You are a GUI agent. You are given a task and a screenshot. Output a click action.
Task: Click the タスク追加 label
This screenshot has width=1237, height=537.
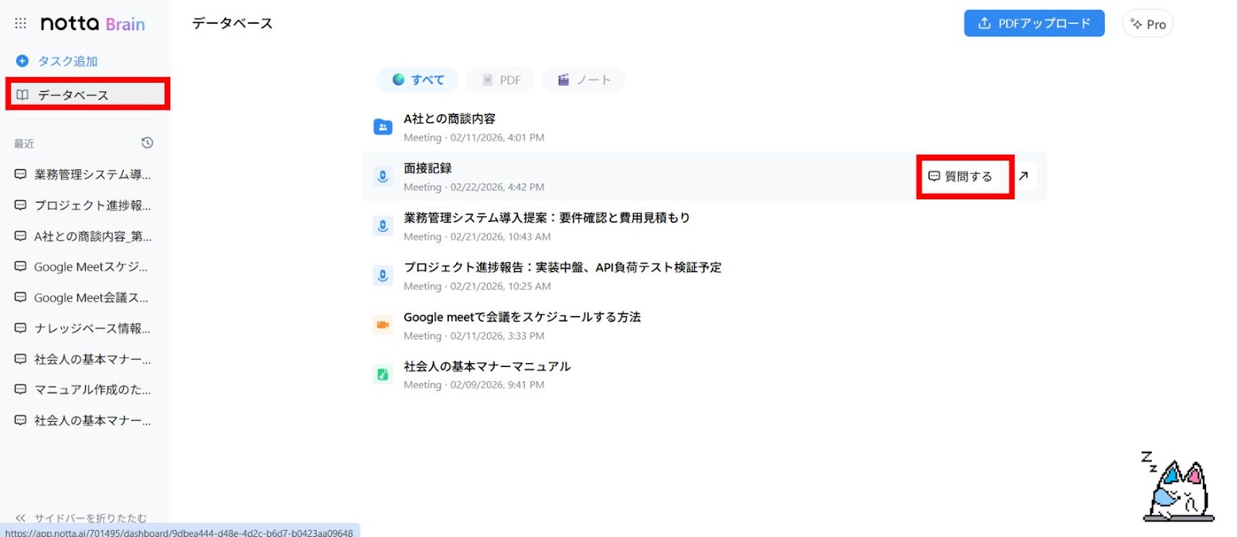pos(68,61)
